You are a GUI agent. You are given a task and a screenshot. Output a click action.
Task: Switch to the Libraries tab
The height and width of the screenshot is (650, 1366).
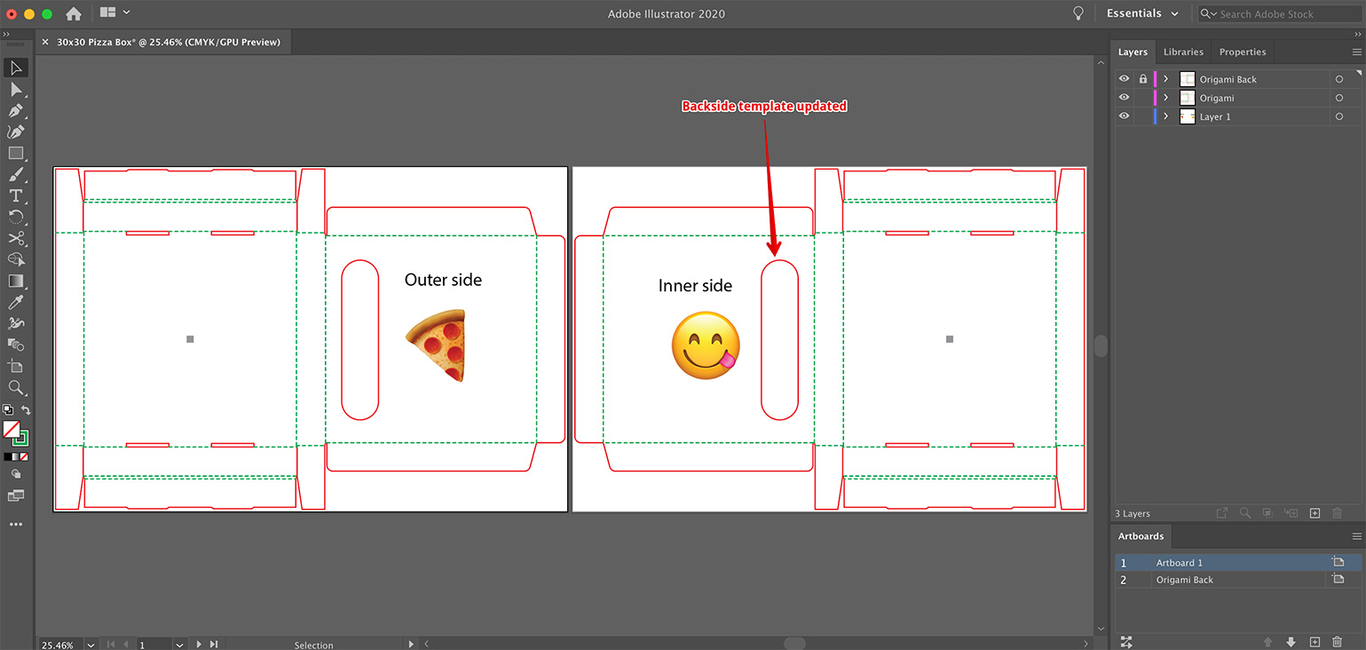point(1183,52)
